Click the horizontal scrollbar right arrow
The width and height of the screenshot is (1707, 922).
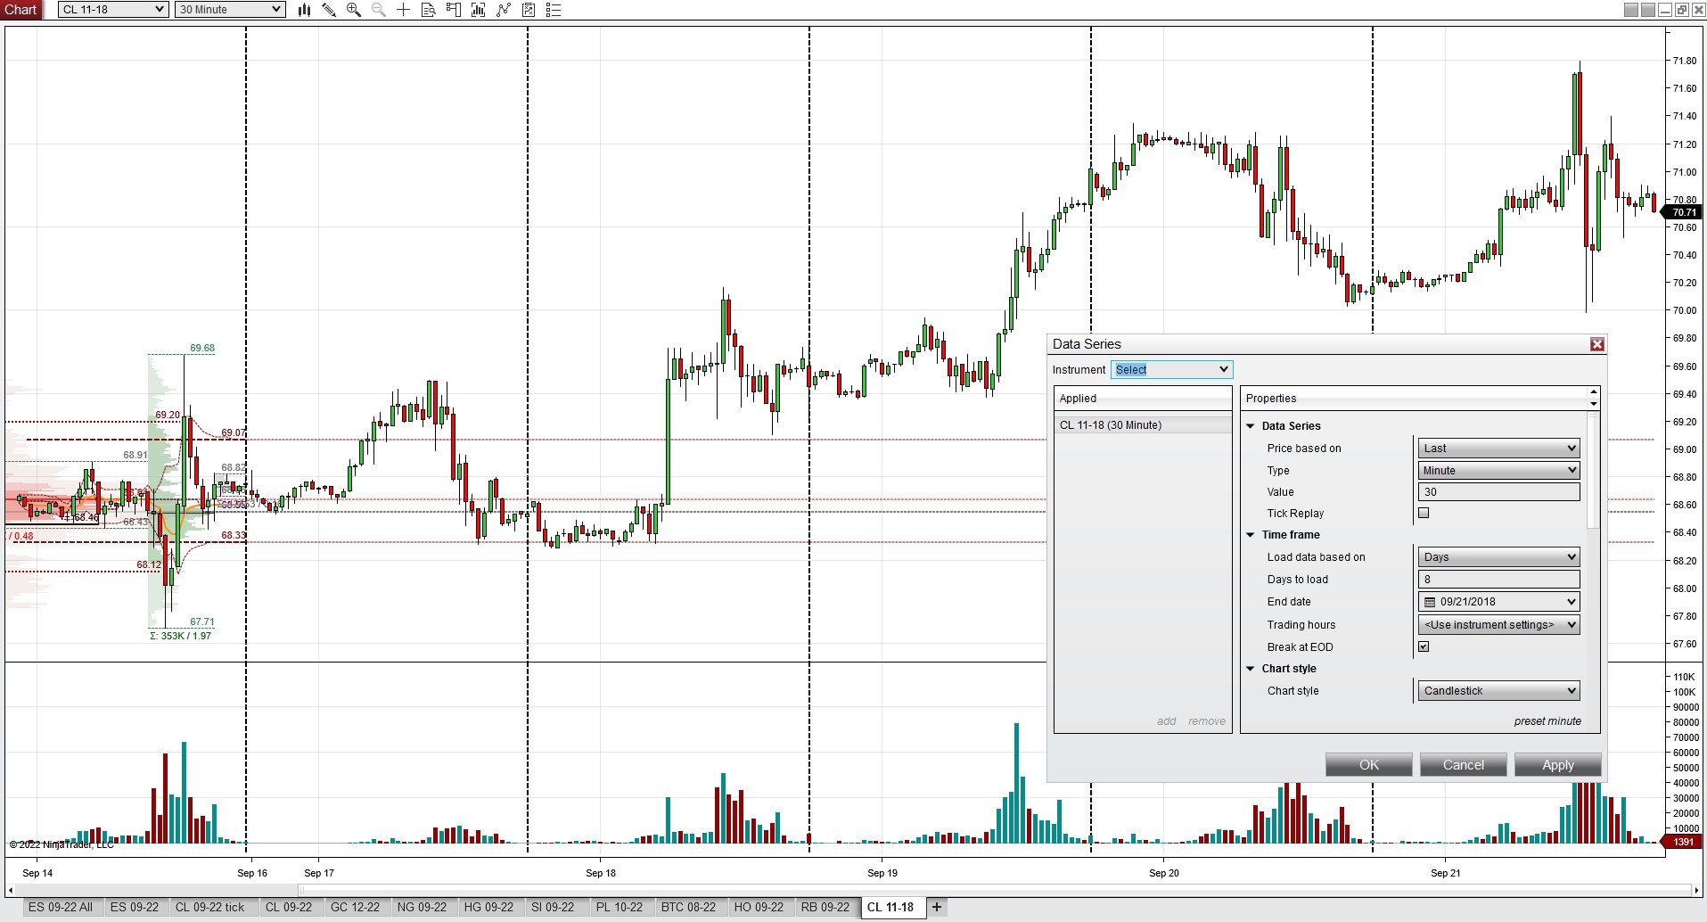(1696, 889)
